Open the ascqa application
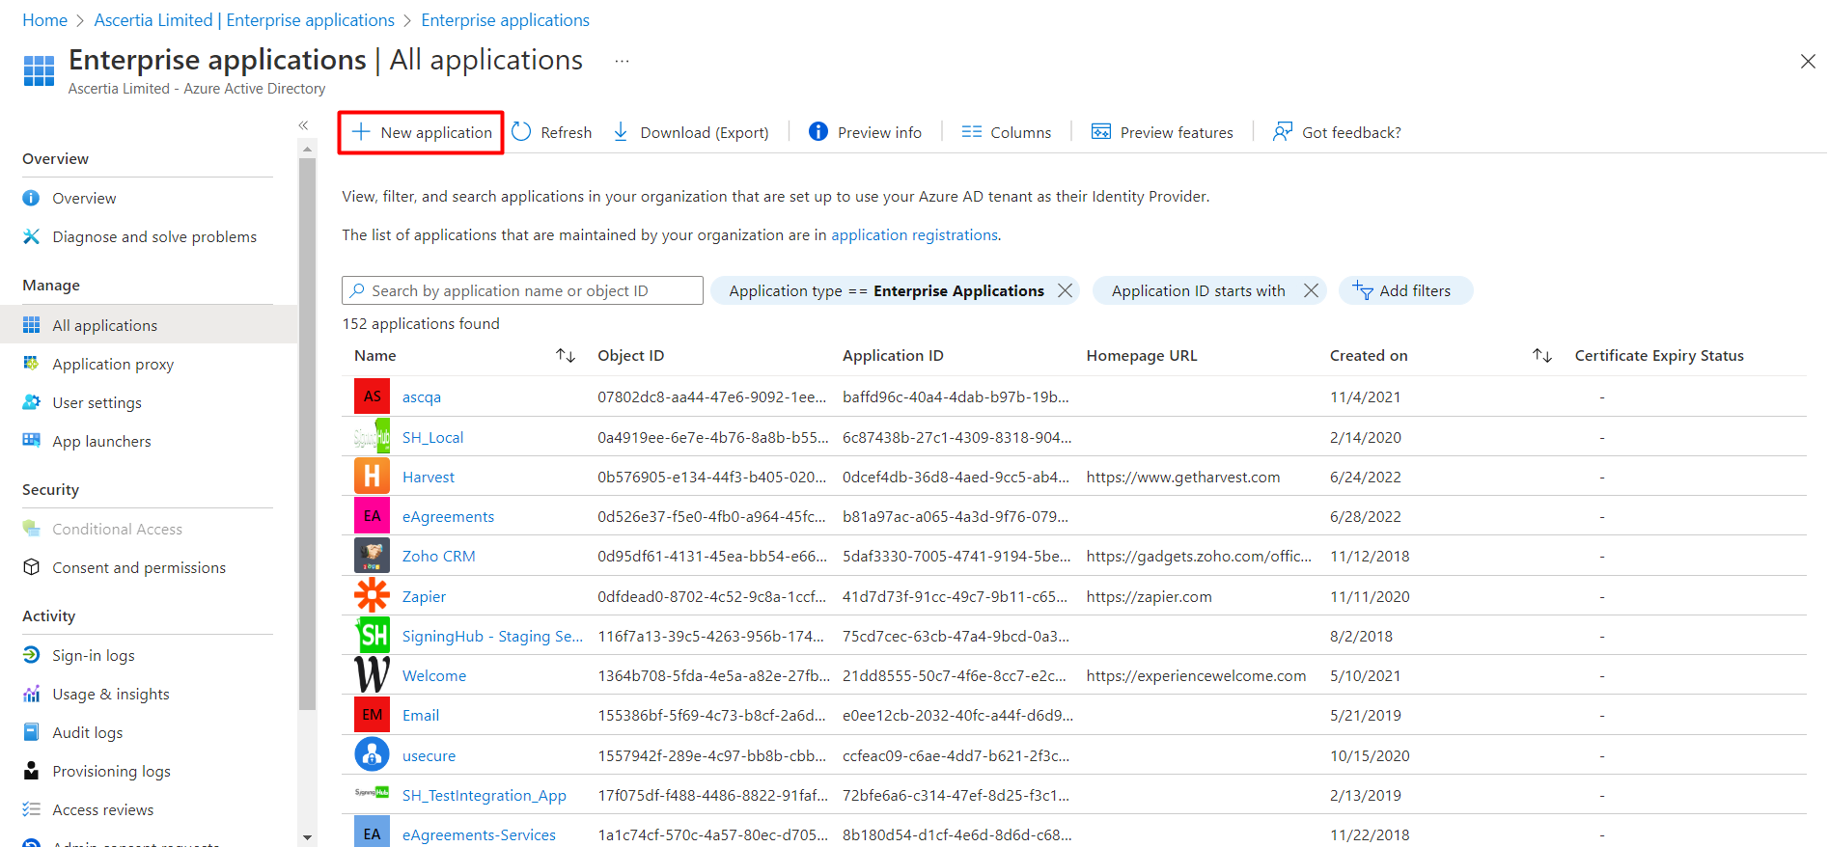1829x847 pixels. (422, 396)
